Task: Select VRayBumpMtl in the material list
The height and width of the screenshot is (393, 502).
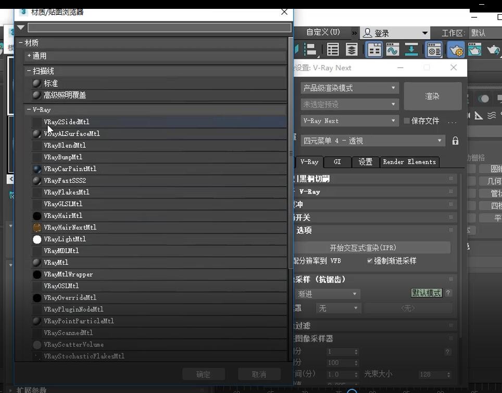Action: point(159,157)
